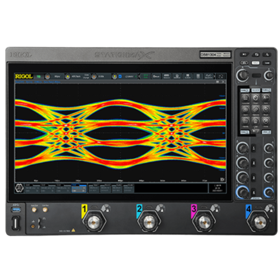
Task: Touch the blue USB port
Action: [x=16, y=209]
